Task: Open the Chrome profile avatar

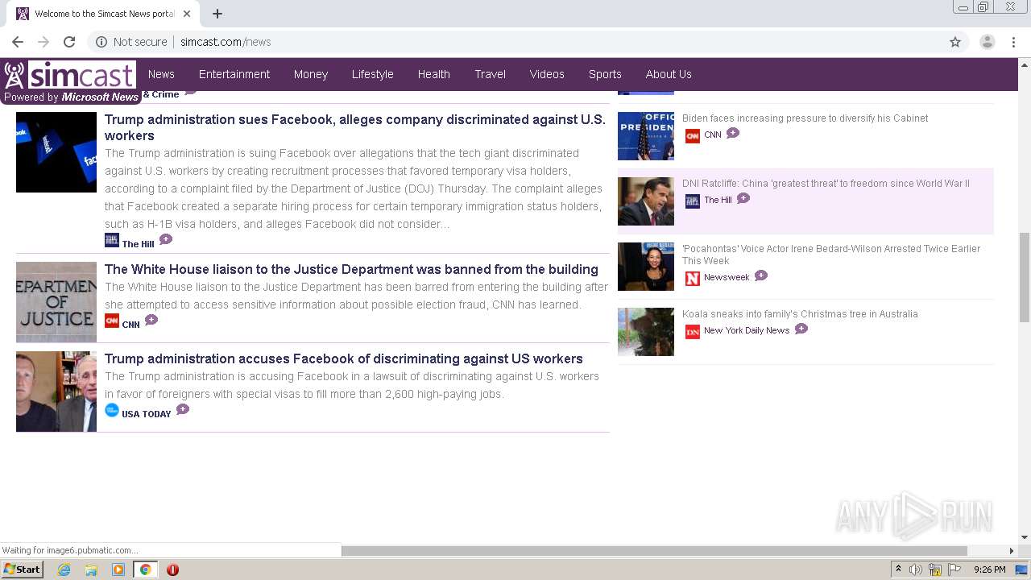Action: 988,42
